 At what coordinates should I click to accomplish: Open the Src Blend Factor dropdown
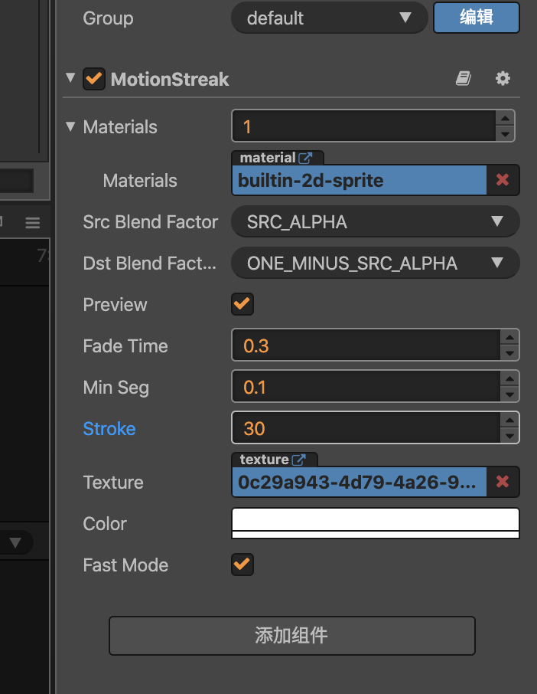pos(375,222)
